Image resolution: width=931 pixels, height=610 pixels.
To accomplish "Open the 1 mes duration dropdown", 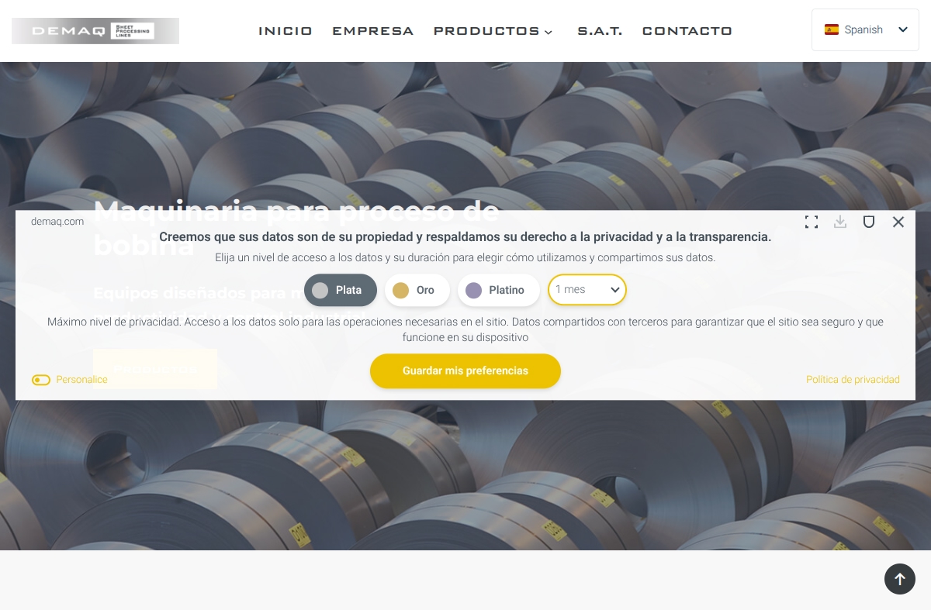I will coord(587,290).
